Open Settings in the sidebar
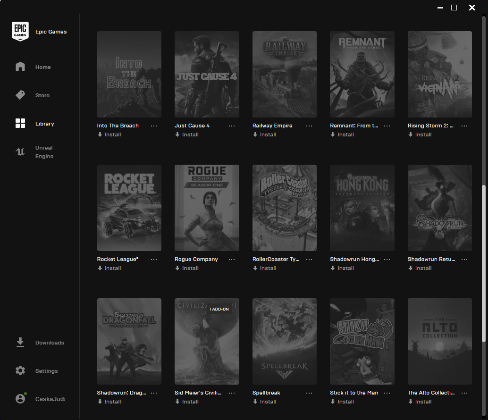The width and height of the screenshot is (488, 420). (46, 371)
